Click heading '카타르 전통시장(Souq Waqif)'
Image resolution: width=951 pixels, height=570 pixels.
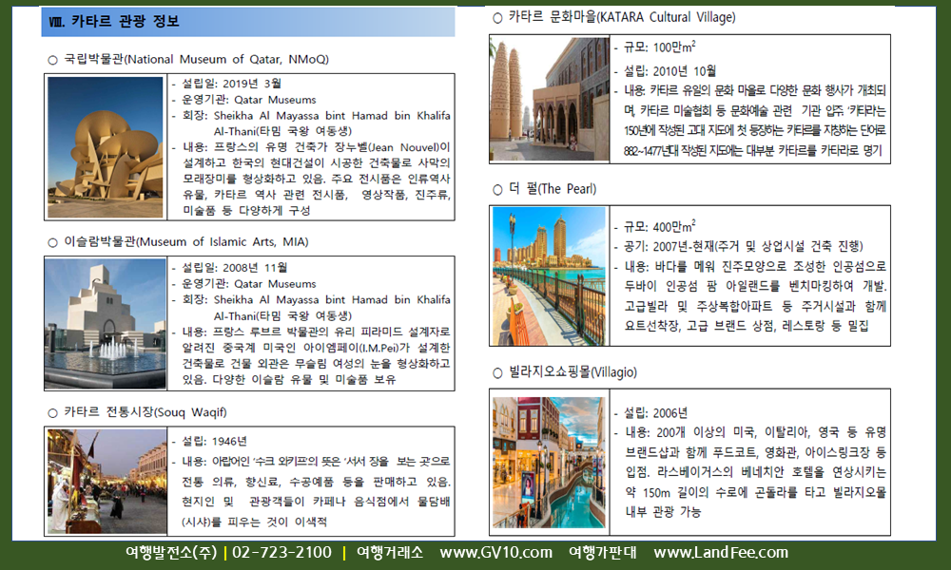(x=146, y=412)
